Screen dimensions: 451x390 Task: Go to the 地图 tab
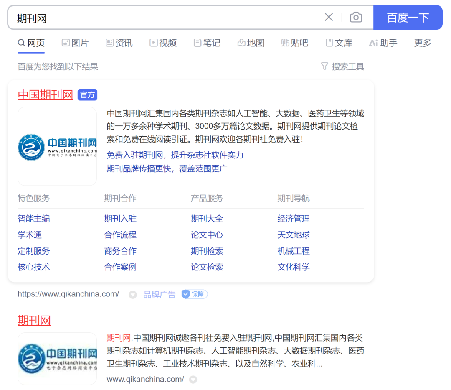(251, 43)
